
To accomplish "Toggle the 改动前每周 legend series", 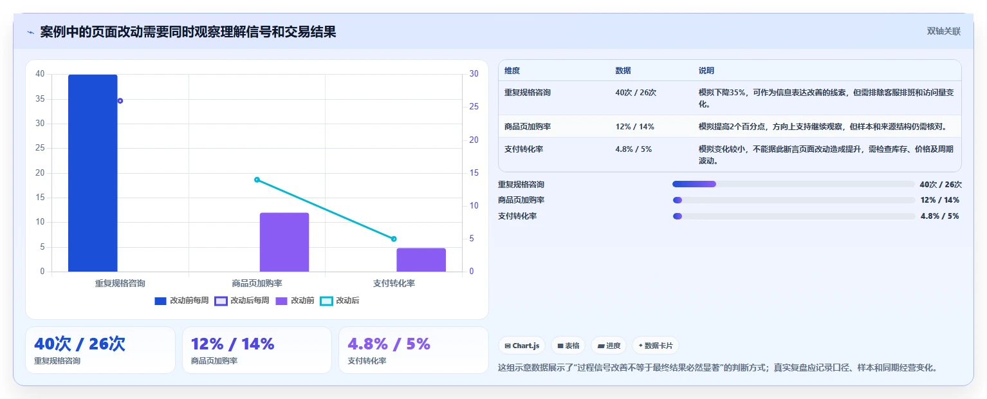I will tap(181, 301).
